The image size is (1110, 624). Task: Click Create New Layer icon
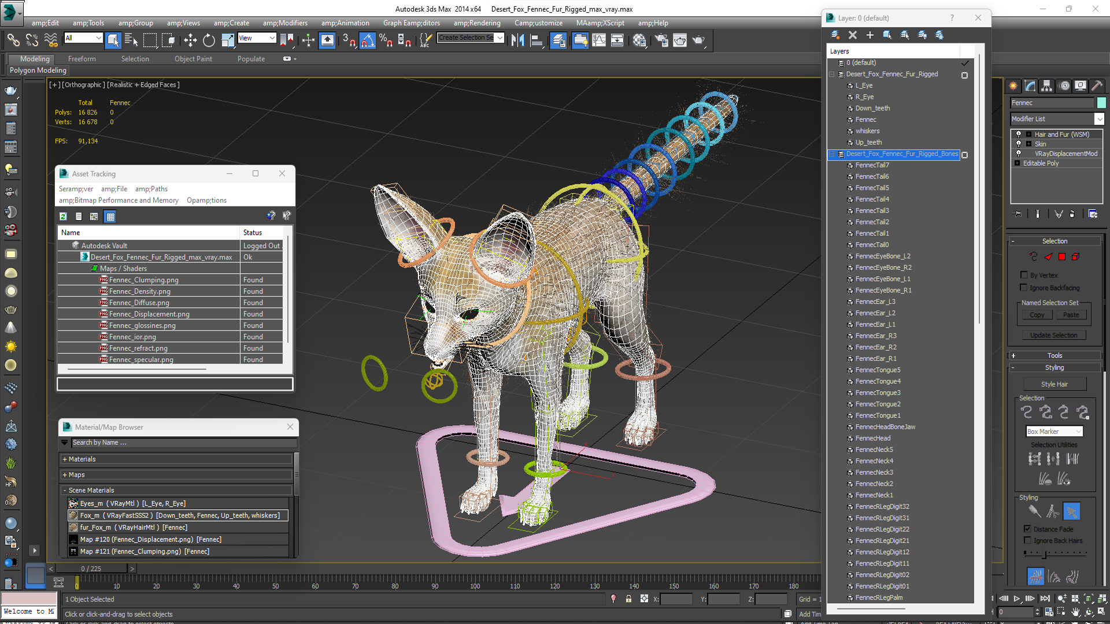[835, 35]
